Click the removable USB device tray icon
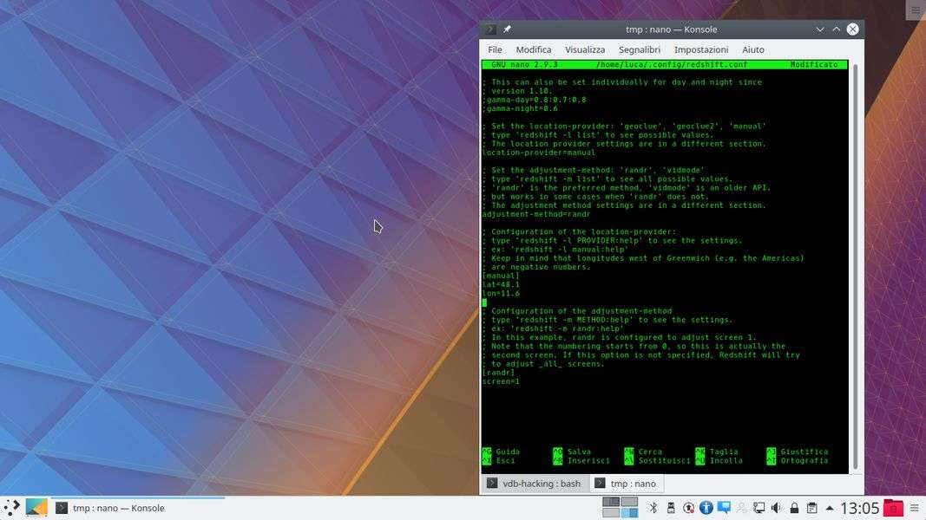This screenshot has width=926, height=520. tap(671, 508)
